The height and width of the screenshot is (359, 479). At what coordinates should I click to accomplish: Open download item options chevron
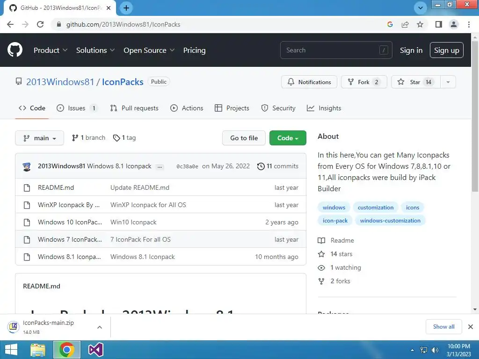[x=100, y=327]
